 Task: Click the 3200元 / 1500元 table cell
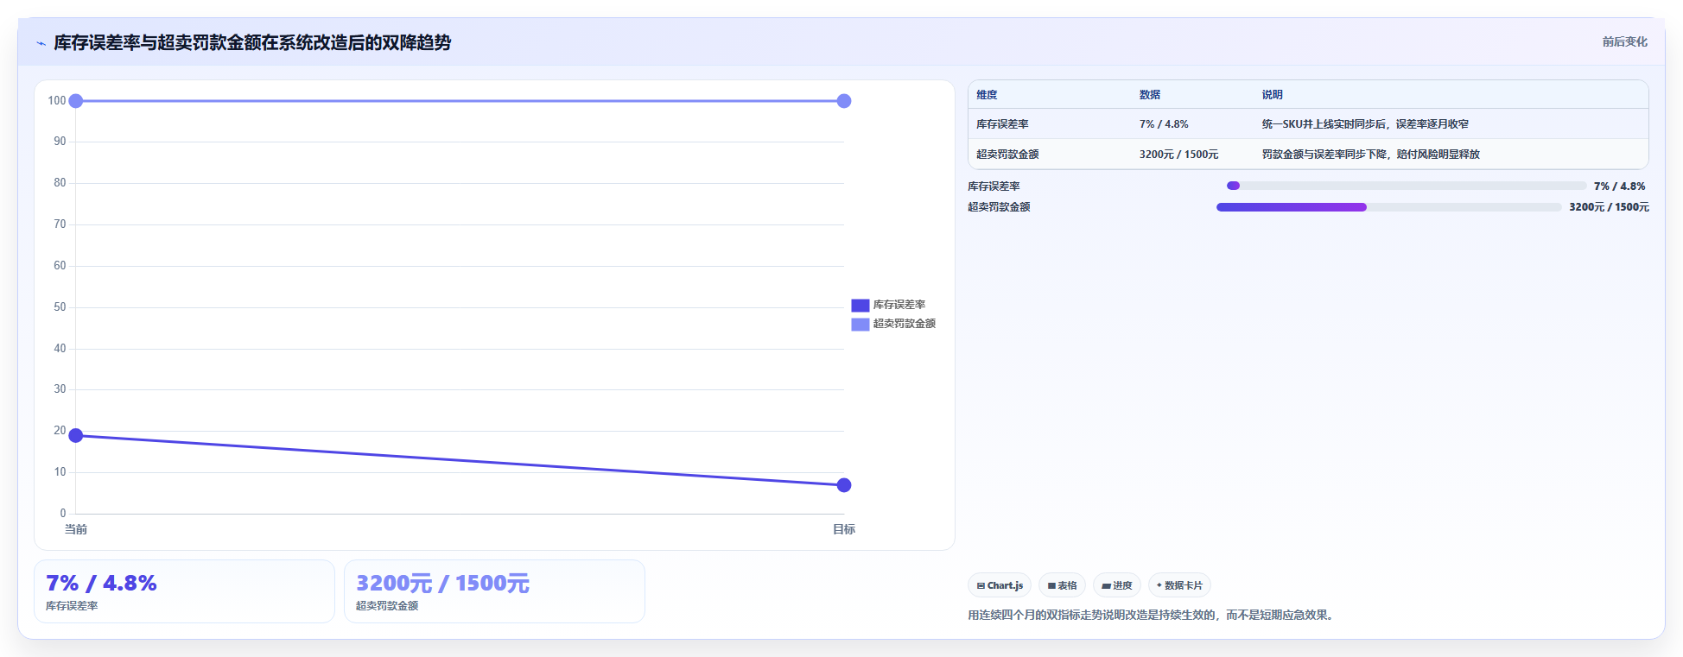(x=1178, y=155)
